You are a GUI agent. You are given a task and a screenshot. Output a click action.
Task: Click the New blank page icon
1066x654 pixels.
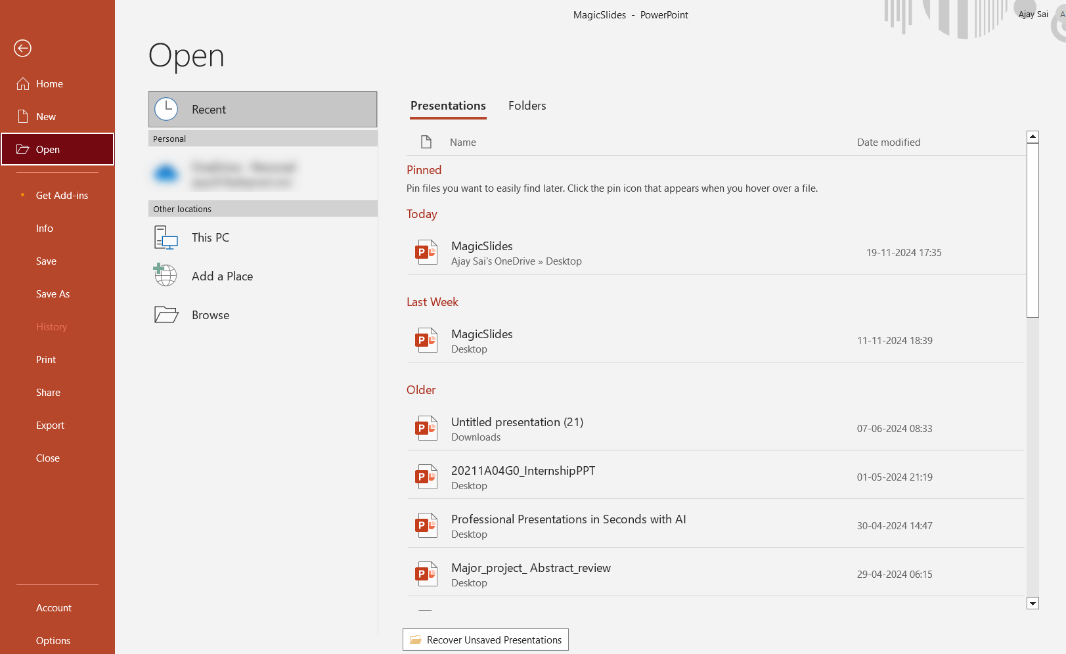(23, 117)
